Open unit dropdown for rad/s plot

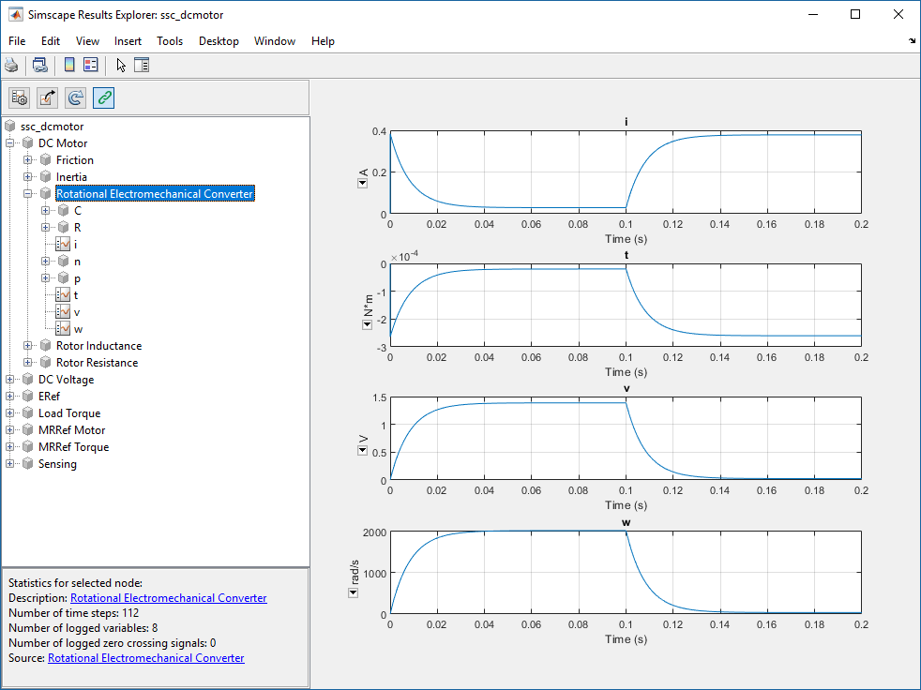(353, 593)
